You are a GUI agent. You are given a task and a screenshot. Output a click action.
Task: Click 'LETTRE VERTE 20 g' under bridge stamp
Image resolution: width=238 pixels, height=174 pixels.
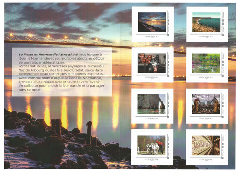click(x=152, y=37)
